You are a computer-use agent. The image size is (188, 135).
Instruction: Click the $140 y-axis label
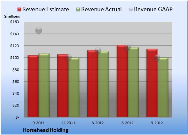click(x=14, y=34)
